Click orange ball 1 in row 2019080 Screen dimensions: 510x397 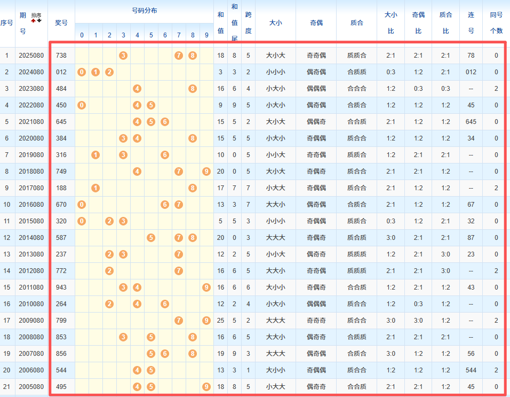pos(95,155)
